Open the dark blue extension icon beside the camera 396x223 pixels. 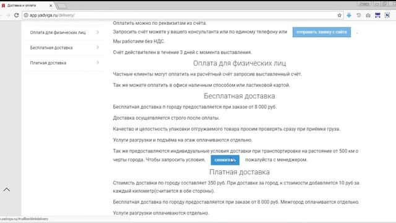coord(377,15)
